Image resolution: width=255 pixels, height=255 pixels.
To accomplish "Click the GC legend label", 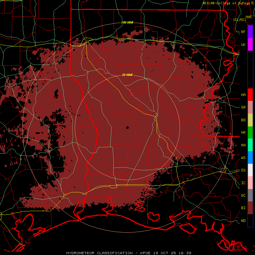I will [243, 195].
